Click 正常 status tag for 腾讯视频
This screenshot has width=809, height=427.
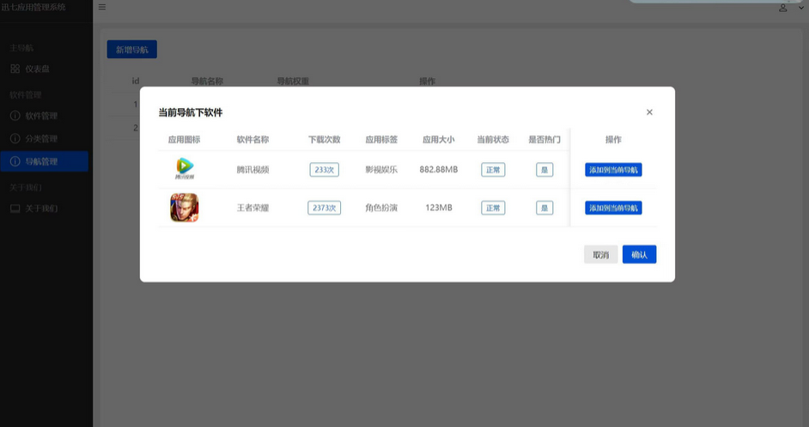[493, 170]
